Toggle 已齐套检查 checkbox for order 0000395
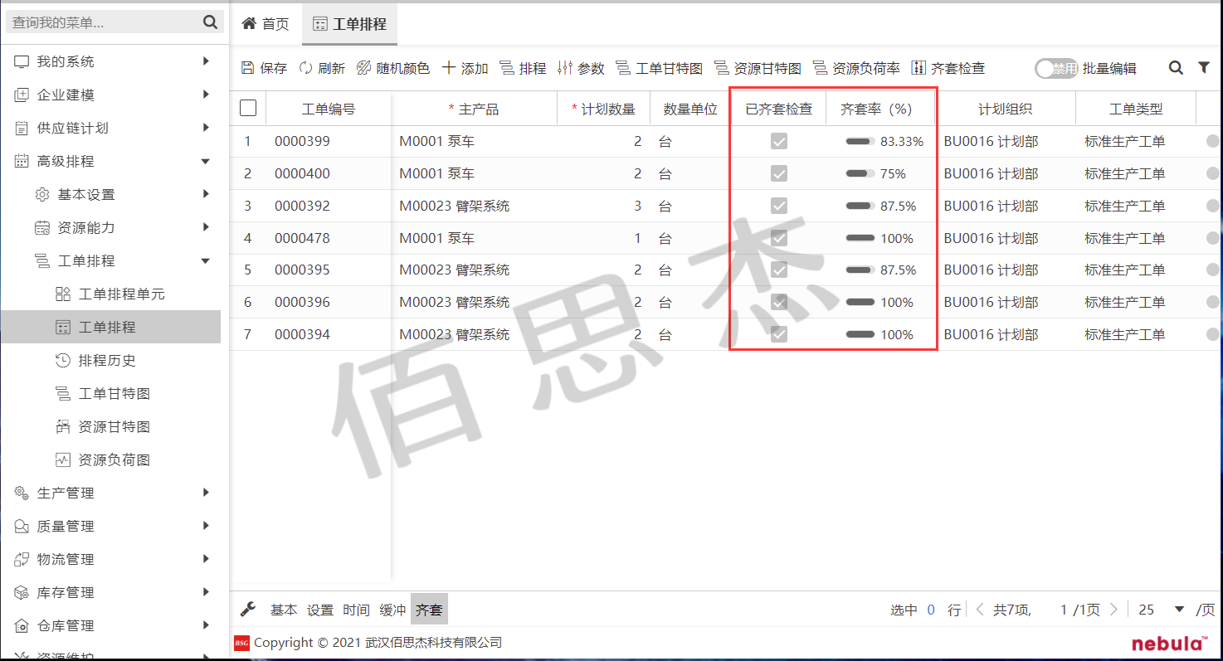1223x661 pixels. (778, 270)
